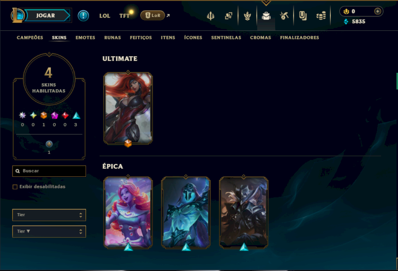Open the Profile cards icon
This screenshot has height=271, width=398.
point(228,16)
